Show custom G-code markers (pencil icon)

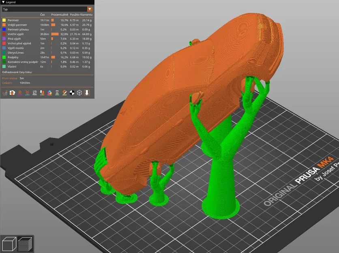[x=64, y=92]
